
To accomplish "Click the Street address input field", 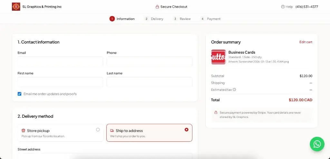I will click(x=105, y=156).
